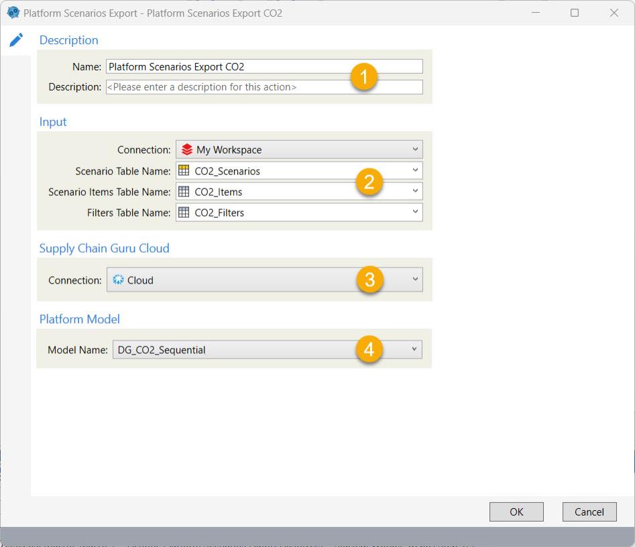Screen dimensions: 635x547
Task: Open the Input Connection dropdown
Action: (x=415, y=149)
